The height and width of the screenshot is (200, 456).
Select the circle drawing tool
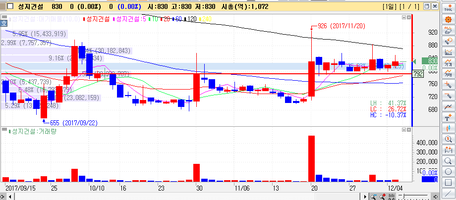click(449, 172)
